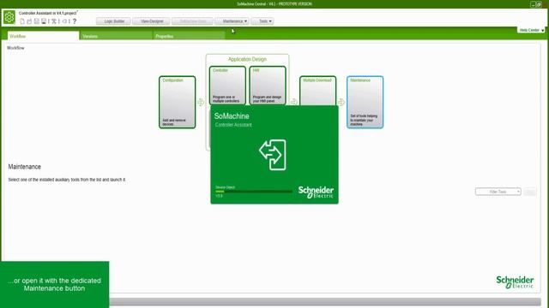Open the Maintenance dropdown in the toolbar
The image size is (549, 308).
(x=232, y=21)
